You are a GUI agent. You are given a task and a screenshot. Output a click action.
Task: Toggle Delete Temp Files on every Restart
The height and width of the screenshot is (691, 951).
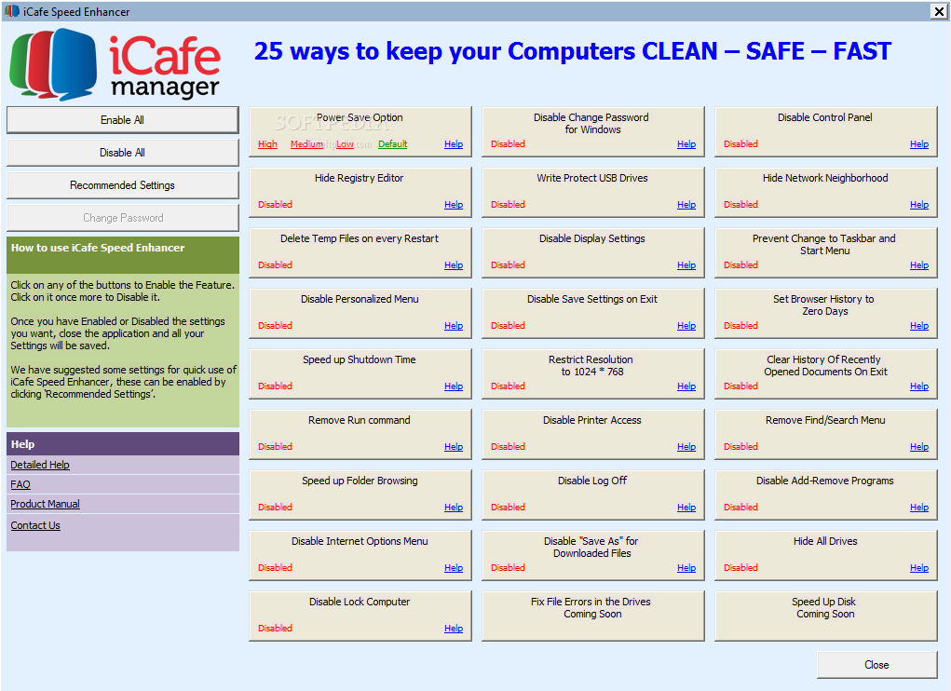tap(360, 253)
